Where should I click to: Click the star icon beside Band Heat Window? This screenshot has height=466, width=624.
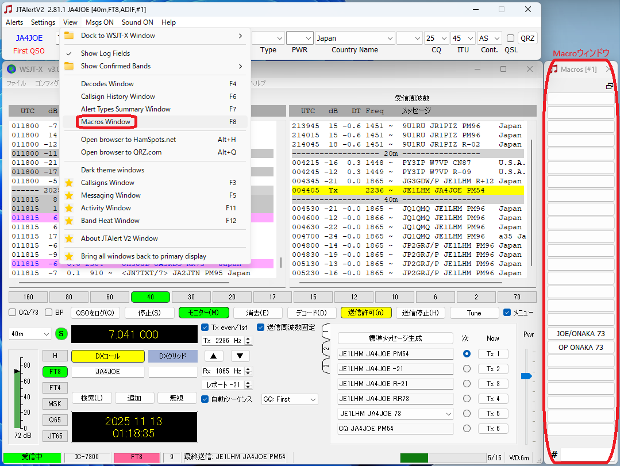69,221
